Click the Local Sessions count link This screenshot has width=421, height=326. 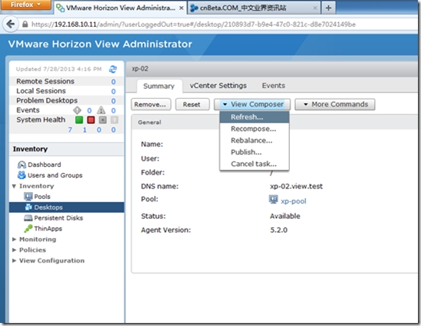pyautogui.click(x=113, y=91)
